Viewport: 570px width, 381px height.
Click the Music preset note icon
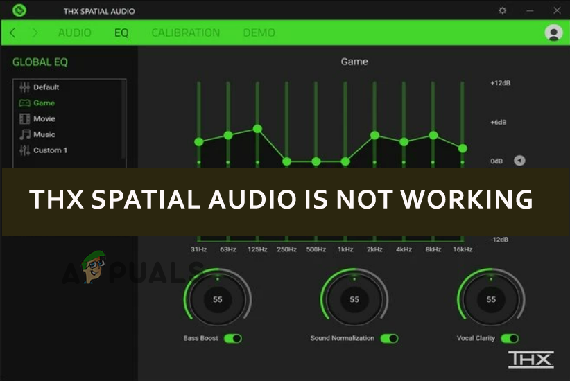(x=24, y=134)
